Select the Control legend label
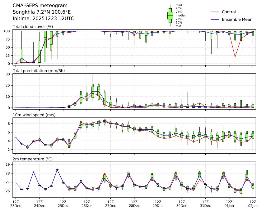 coord(229,12)
